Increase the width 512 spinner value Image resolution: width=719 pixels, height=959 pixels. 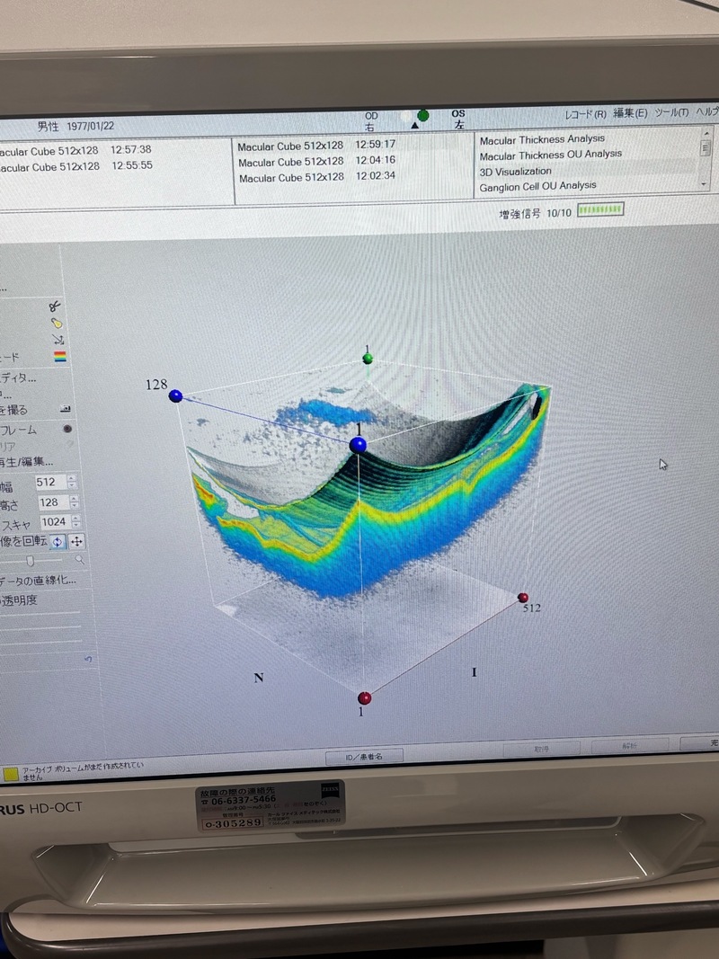[73, 478]
